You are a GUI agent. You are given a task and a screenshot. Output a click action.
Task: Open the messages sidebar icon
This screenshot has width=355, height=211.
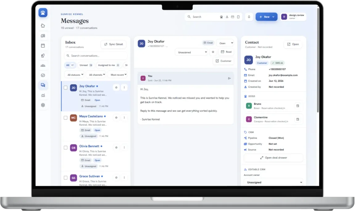click(x=43, y=85)
